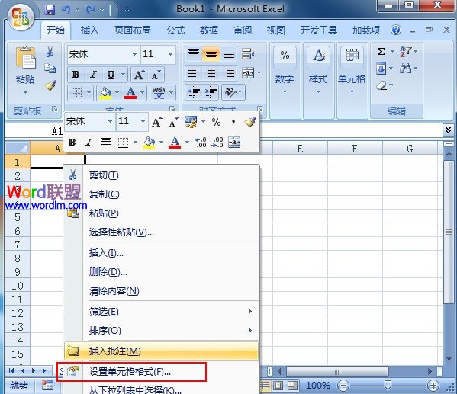The height and width of the screenshot is (394, 457).
Task: Expand the Paste options arrow
Action: point(25,93)
